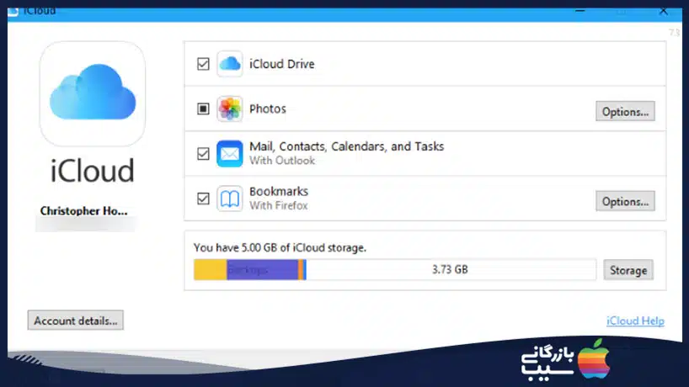Click the Mail, Contacts, Calendars, and Tasks label
The height and width of the screenshot is (387, 689).
pyautogui.click(x=347, y=146)
